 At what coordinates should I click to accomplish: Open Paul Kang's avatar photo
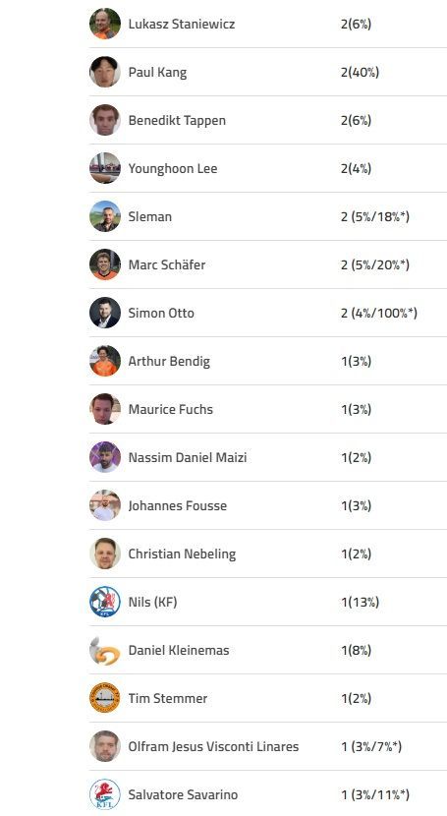click(x=105, y=72)
